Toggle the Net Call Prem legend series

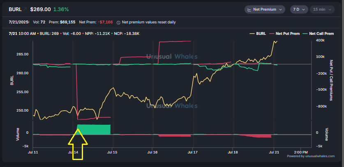(x=318, y=34)
